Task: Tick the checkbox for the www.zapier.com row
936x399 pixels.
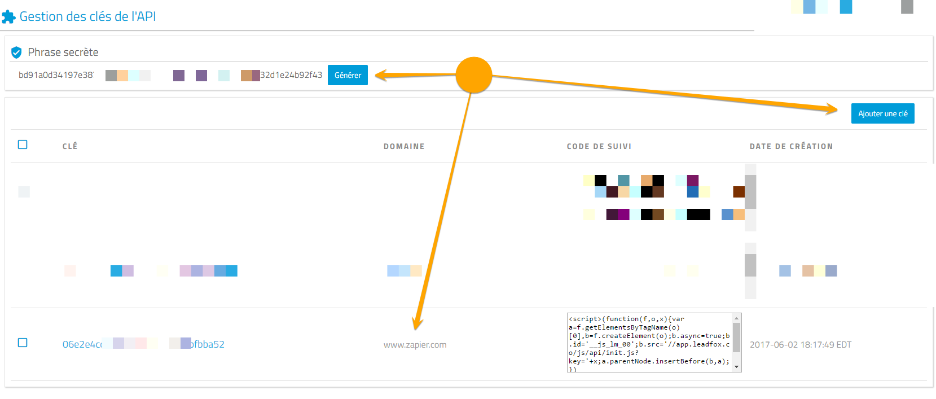Action: click(x=23, y=343)
